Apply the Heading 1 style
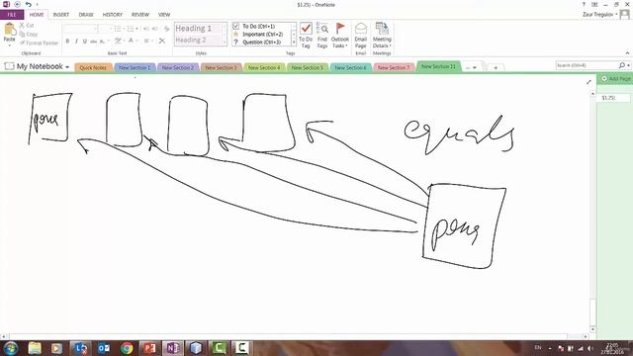Viewport: 633px width, 356px height. pos(198,29)
